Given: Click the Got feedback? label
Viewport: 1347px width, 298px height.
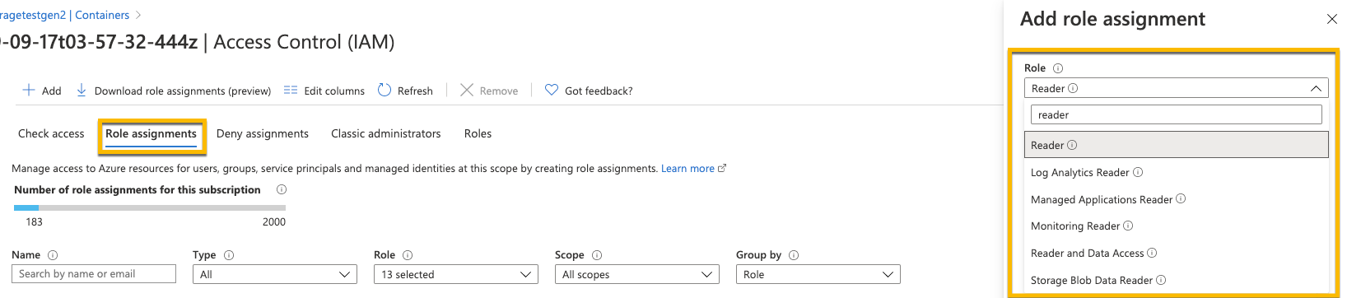Looking at the screenshot, I should tap(599, 91).
